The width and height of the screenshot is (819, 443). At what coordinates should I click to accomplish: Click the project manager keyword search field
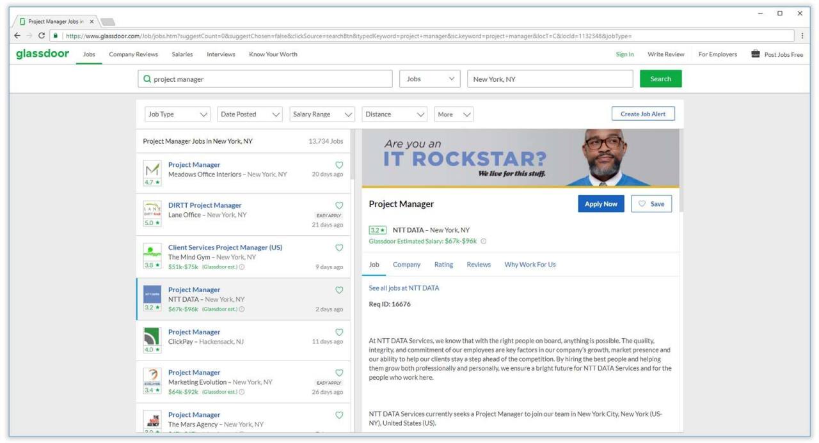click(x=266, y=79)
